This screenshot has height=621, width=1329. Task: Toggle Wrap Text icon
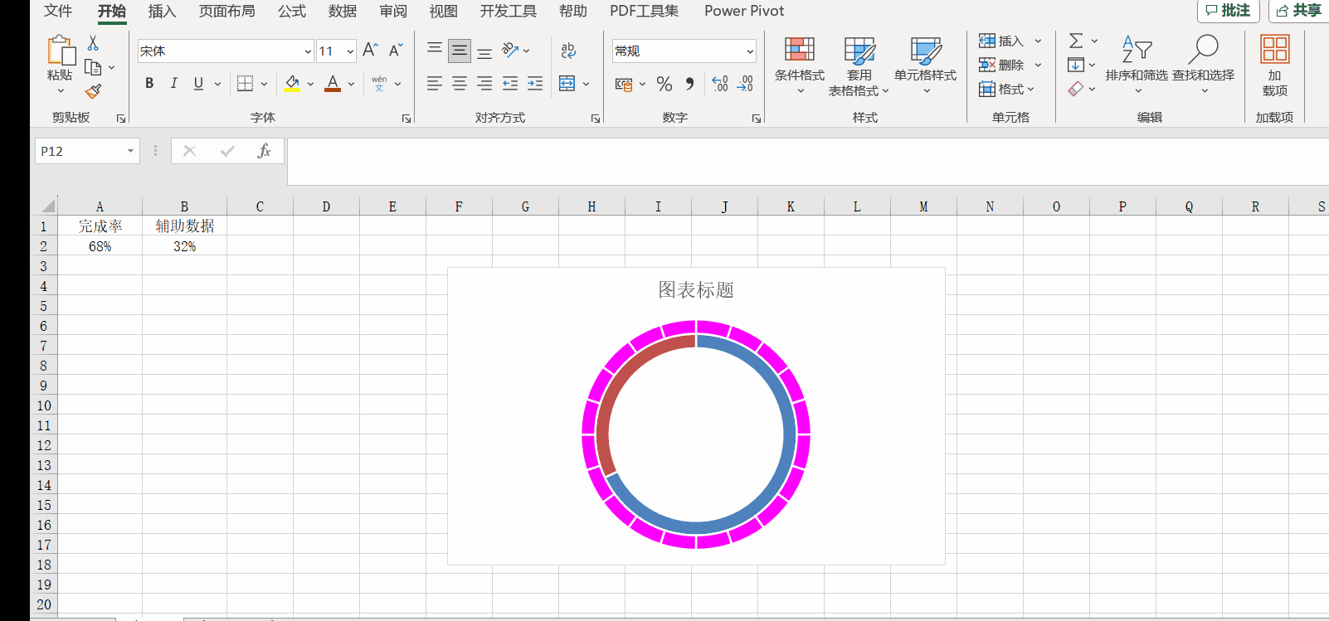(x=568, y=51)
